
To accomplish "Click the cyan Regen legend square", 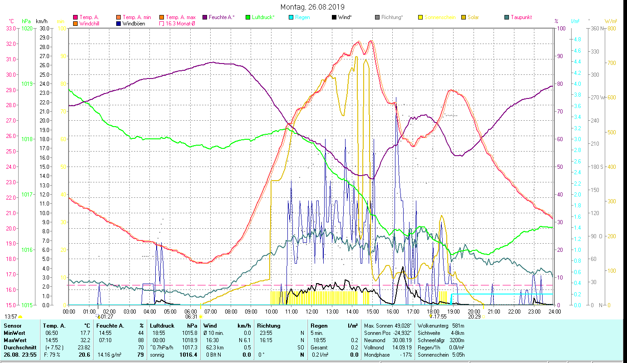I will coord(291,17).
